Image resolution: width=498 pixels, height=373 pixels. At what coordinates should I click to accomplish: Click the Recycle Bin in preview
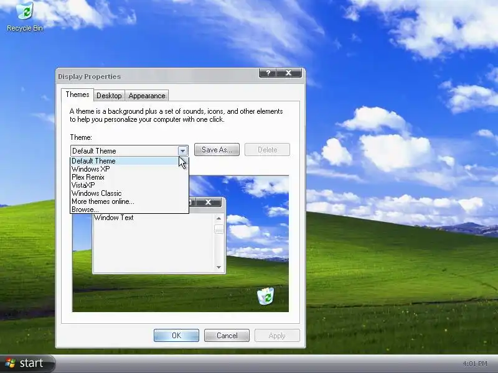click(266, 296)
